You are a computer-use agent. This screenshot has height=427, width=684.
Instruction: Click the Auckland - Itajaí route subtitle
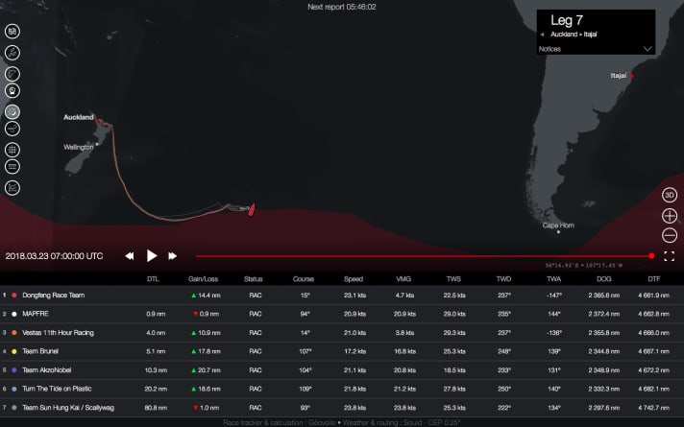click(x=574, y=35)
